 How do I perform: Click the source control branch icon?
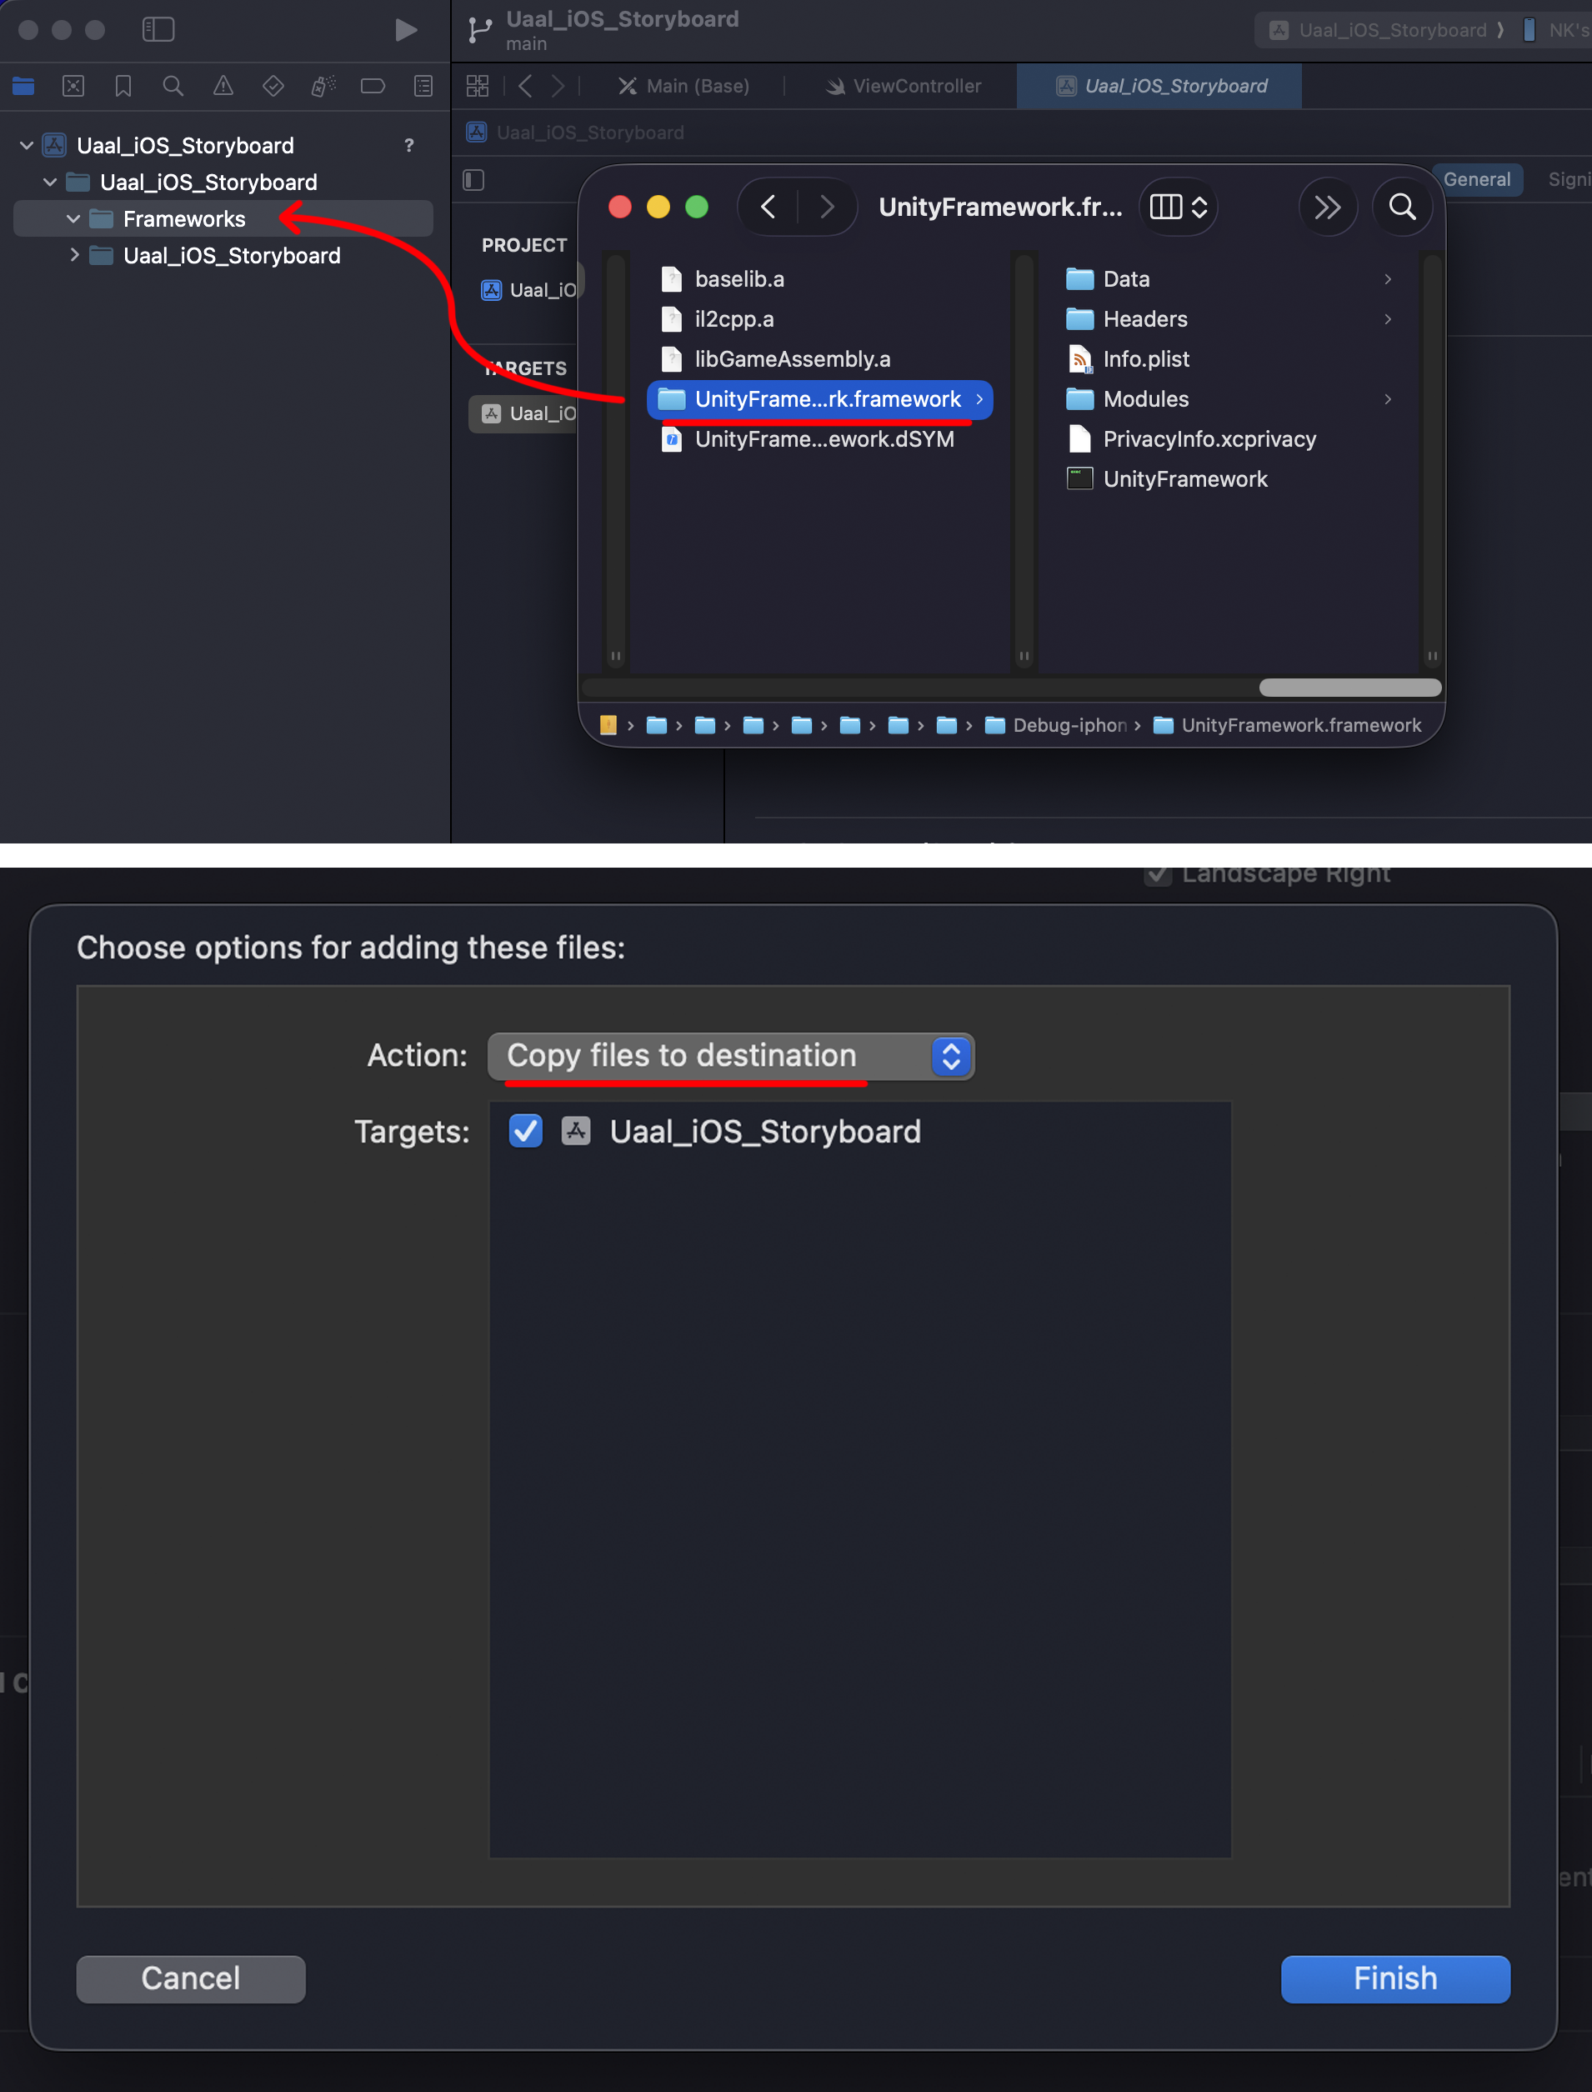click(x=480, y=30)
